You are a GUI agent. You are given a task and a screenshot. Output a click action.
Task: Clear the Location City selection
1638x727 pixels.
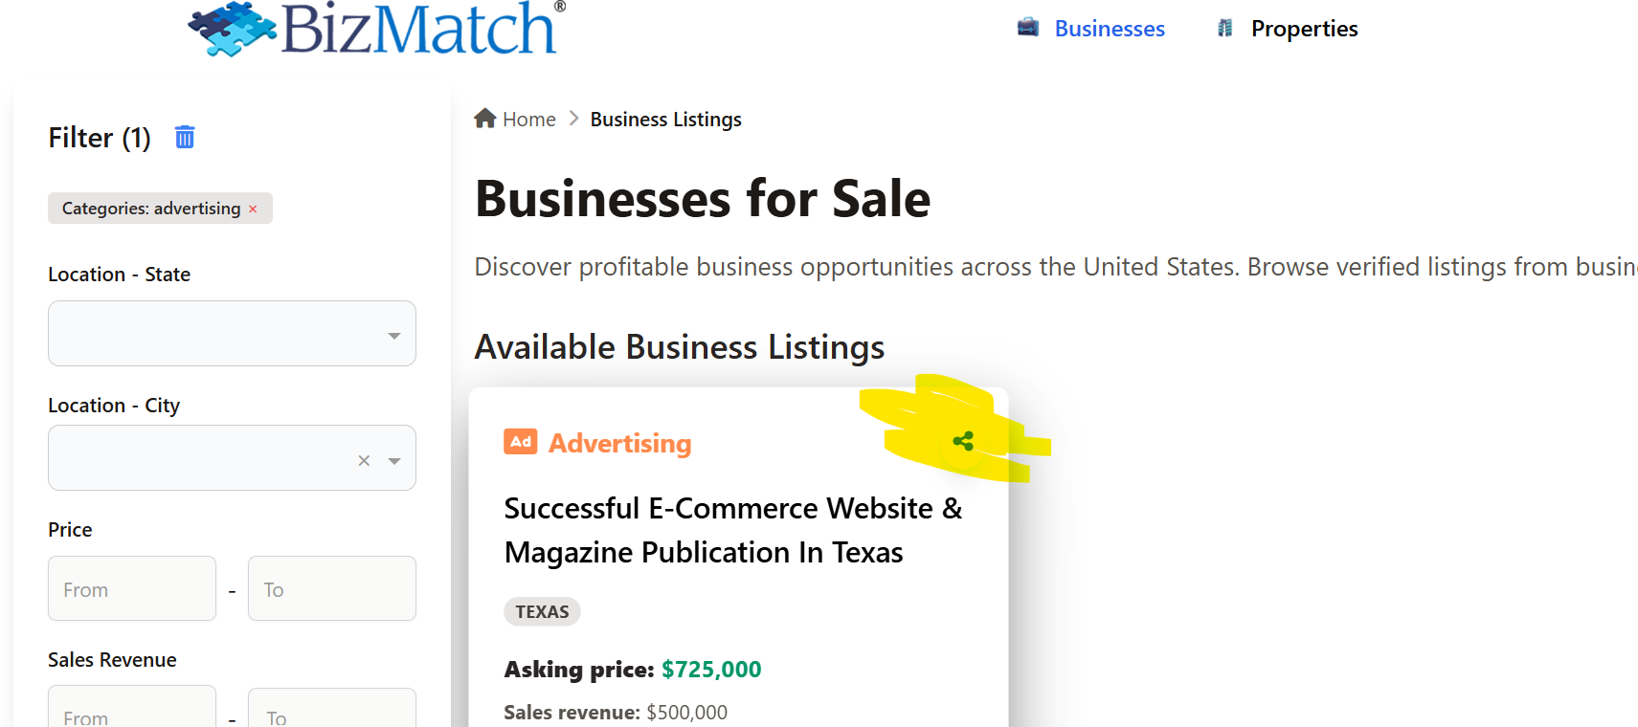364,460
